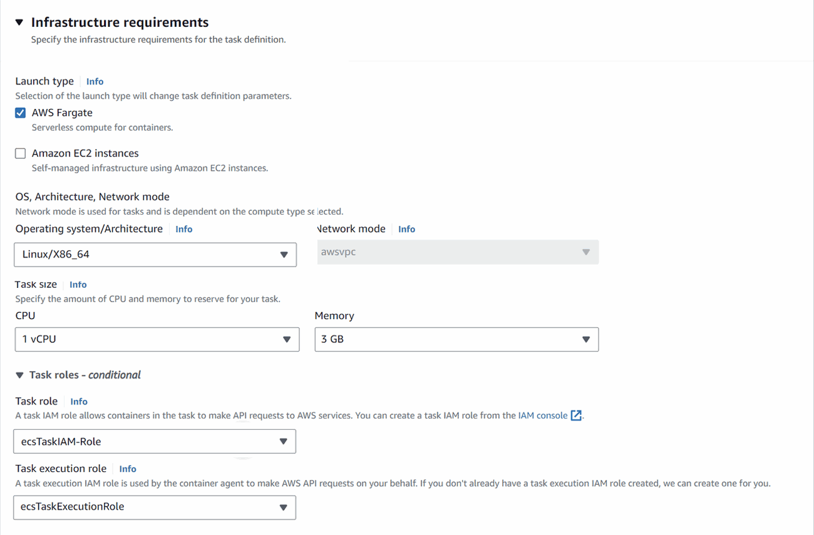Viewport: 814px width, 535px height.
Task: Open the IAM console link
Action: point(542,415)
